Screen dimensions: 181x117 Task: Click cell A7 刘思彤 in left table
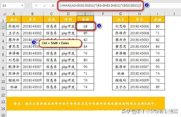(x=14, y=60)
